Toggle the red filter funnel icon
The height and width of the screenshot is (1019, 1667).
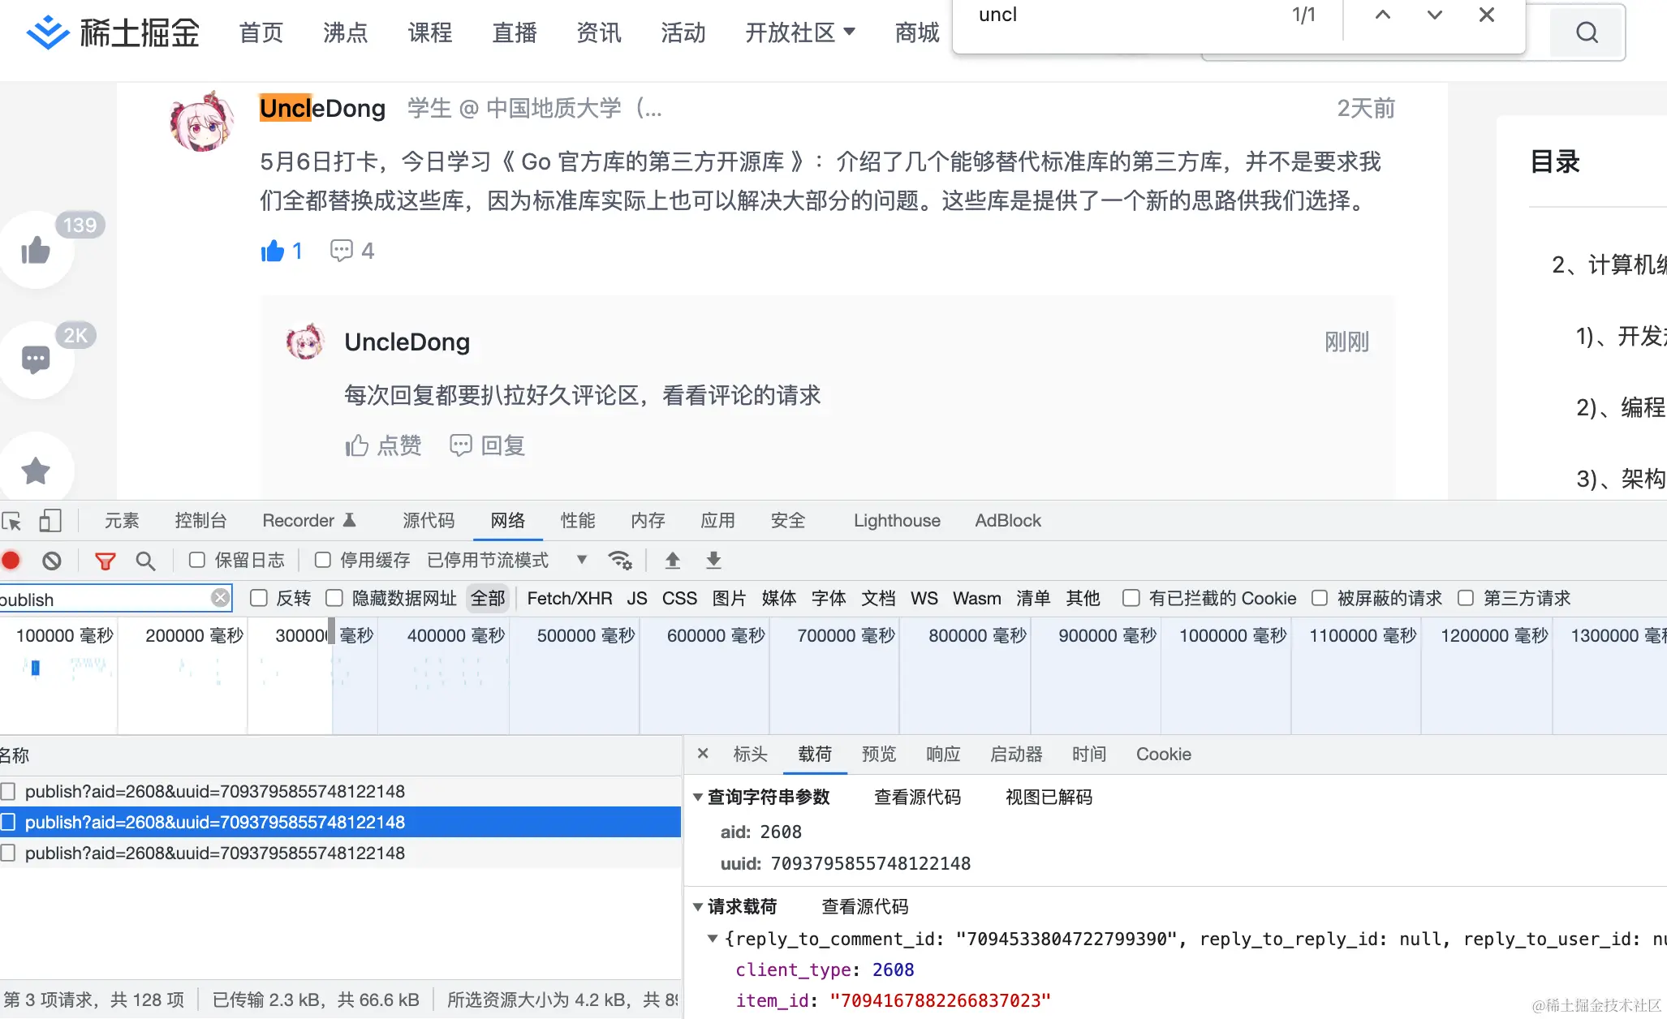105,561
